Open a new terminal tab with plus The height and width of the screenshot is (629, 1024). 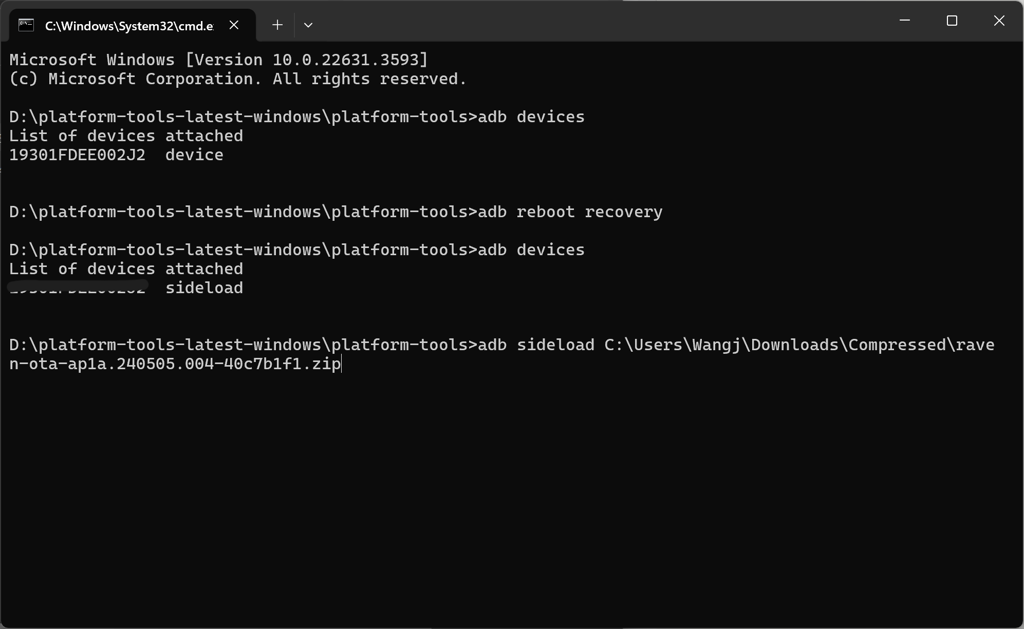click(x=277, y=25)
